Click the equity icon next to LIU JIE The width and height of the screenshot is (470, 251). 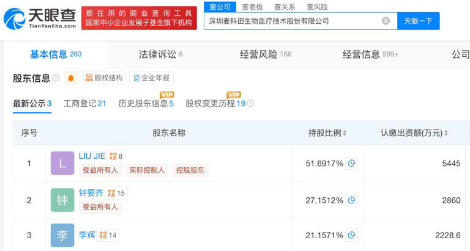click(116, 156)
